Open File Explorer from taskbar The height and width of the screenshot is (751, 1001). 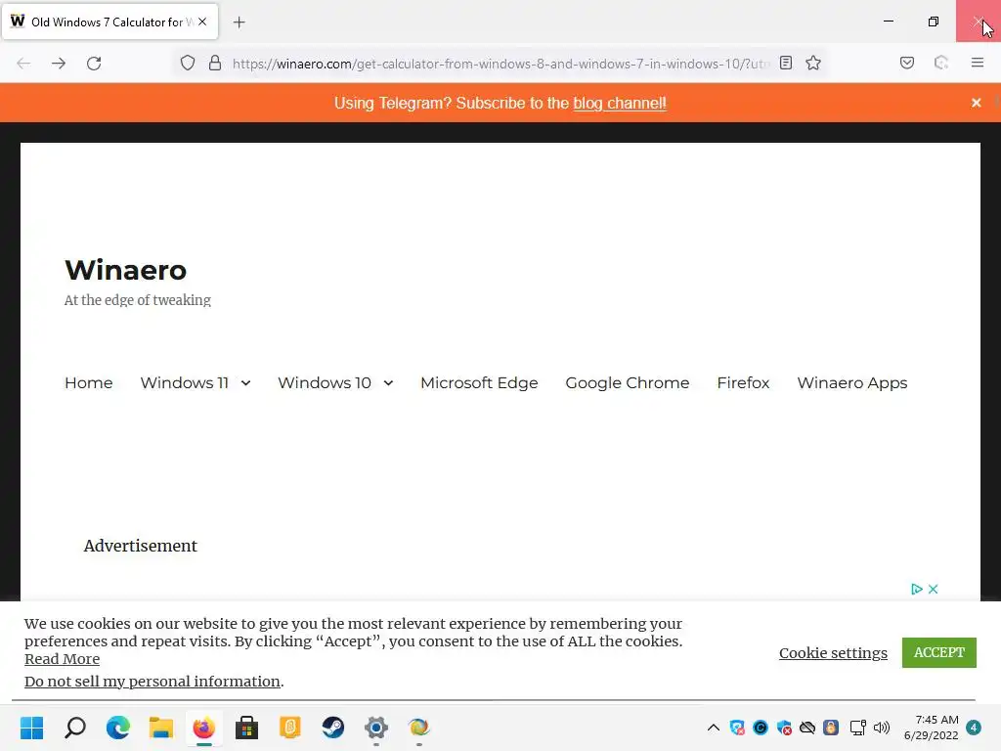161,728
